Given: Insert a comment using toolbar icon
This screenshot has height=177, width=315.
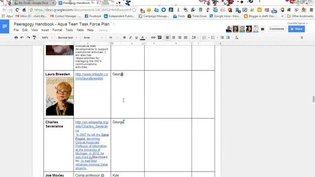Looking at the screenshot, I should point(159,37).
